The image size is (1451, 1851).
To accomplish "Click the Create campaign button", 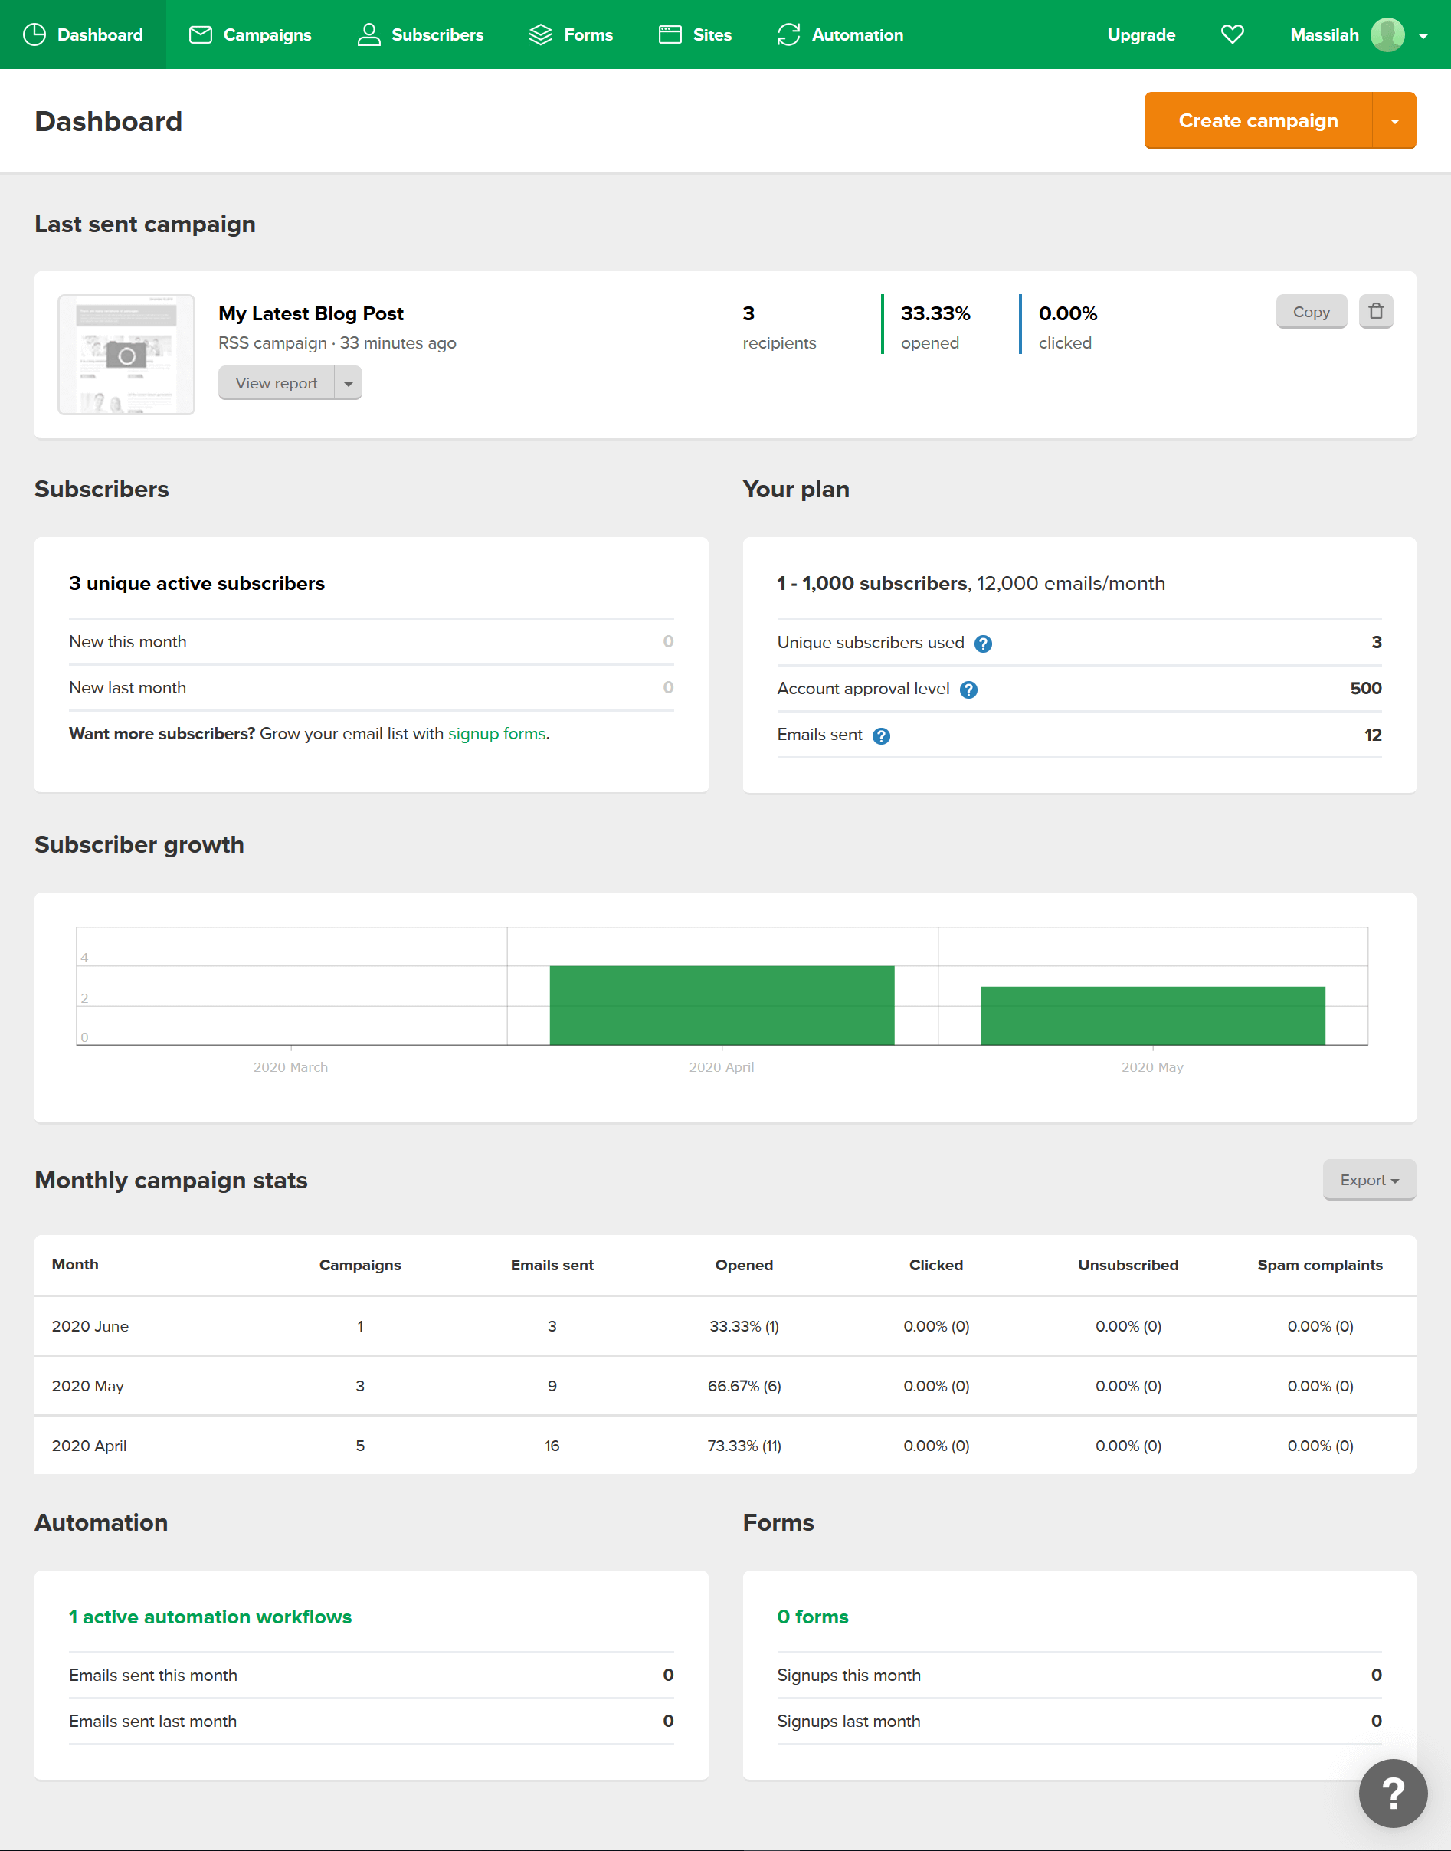I will click(1258, 120).
